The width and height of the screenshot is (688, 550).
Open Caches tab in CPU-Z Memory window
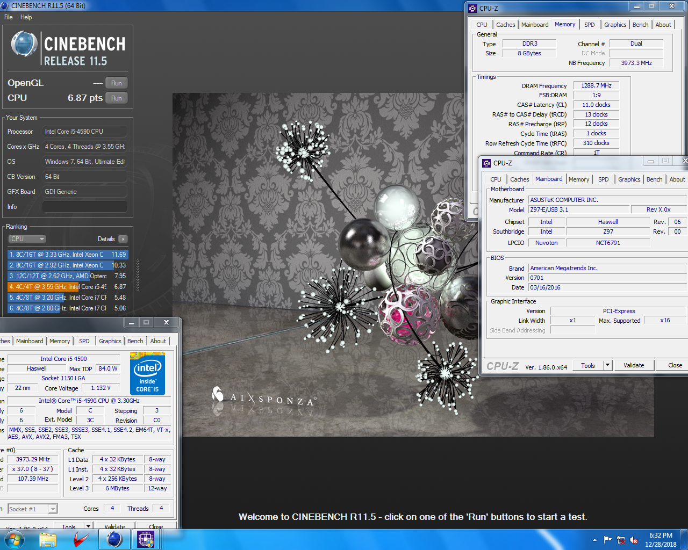pos(505,25)
